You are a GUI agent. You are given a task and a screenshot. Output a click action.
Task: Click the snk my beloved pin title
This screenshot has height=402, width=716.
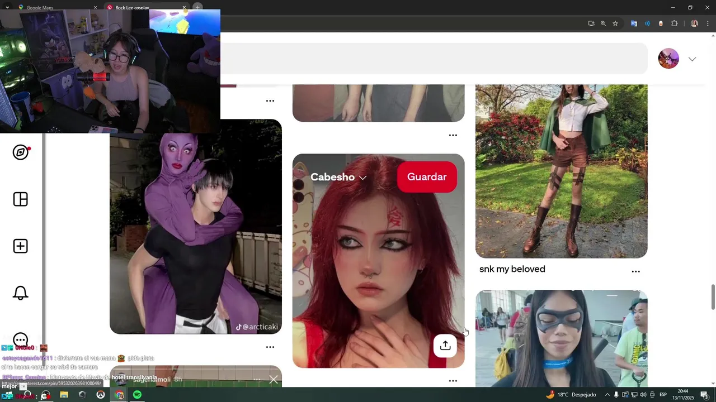coord(512,269)
